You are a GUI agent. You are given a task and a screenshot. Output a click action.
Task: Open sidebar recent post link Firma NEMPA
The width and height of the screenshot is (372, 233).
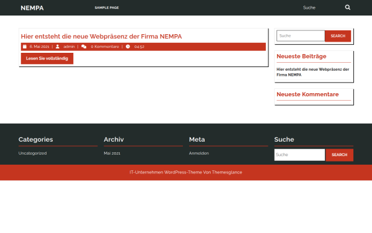(312, 72)
